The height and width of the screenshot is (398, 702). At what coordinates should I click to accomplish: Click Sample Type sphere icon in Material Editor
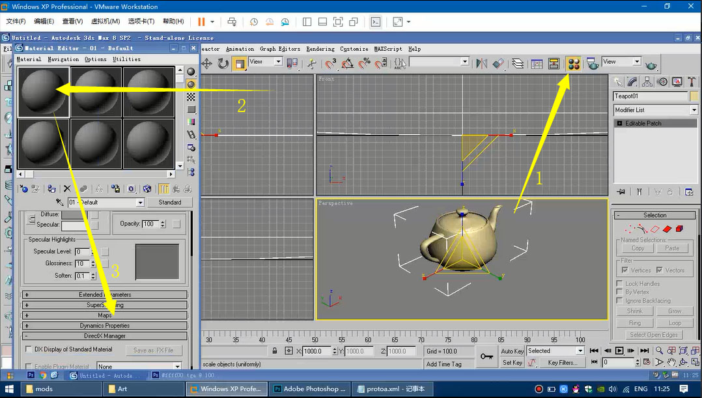(191, 72)
